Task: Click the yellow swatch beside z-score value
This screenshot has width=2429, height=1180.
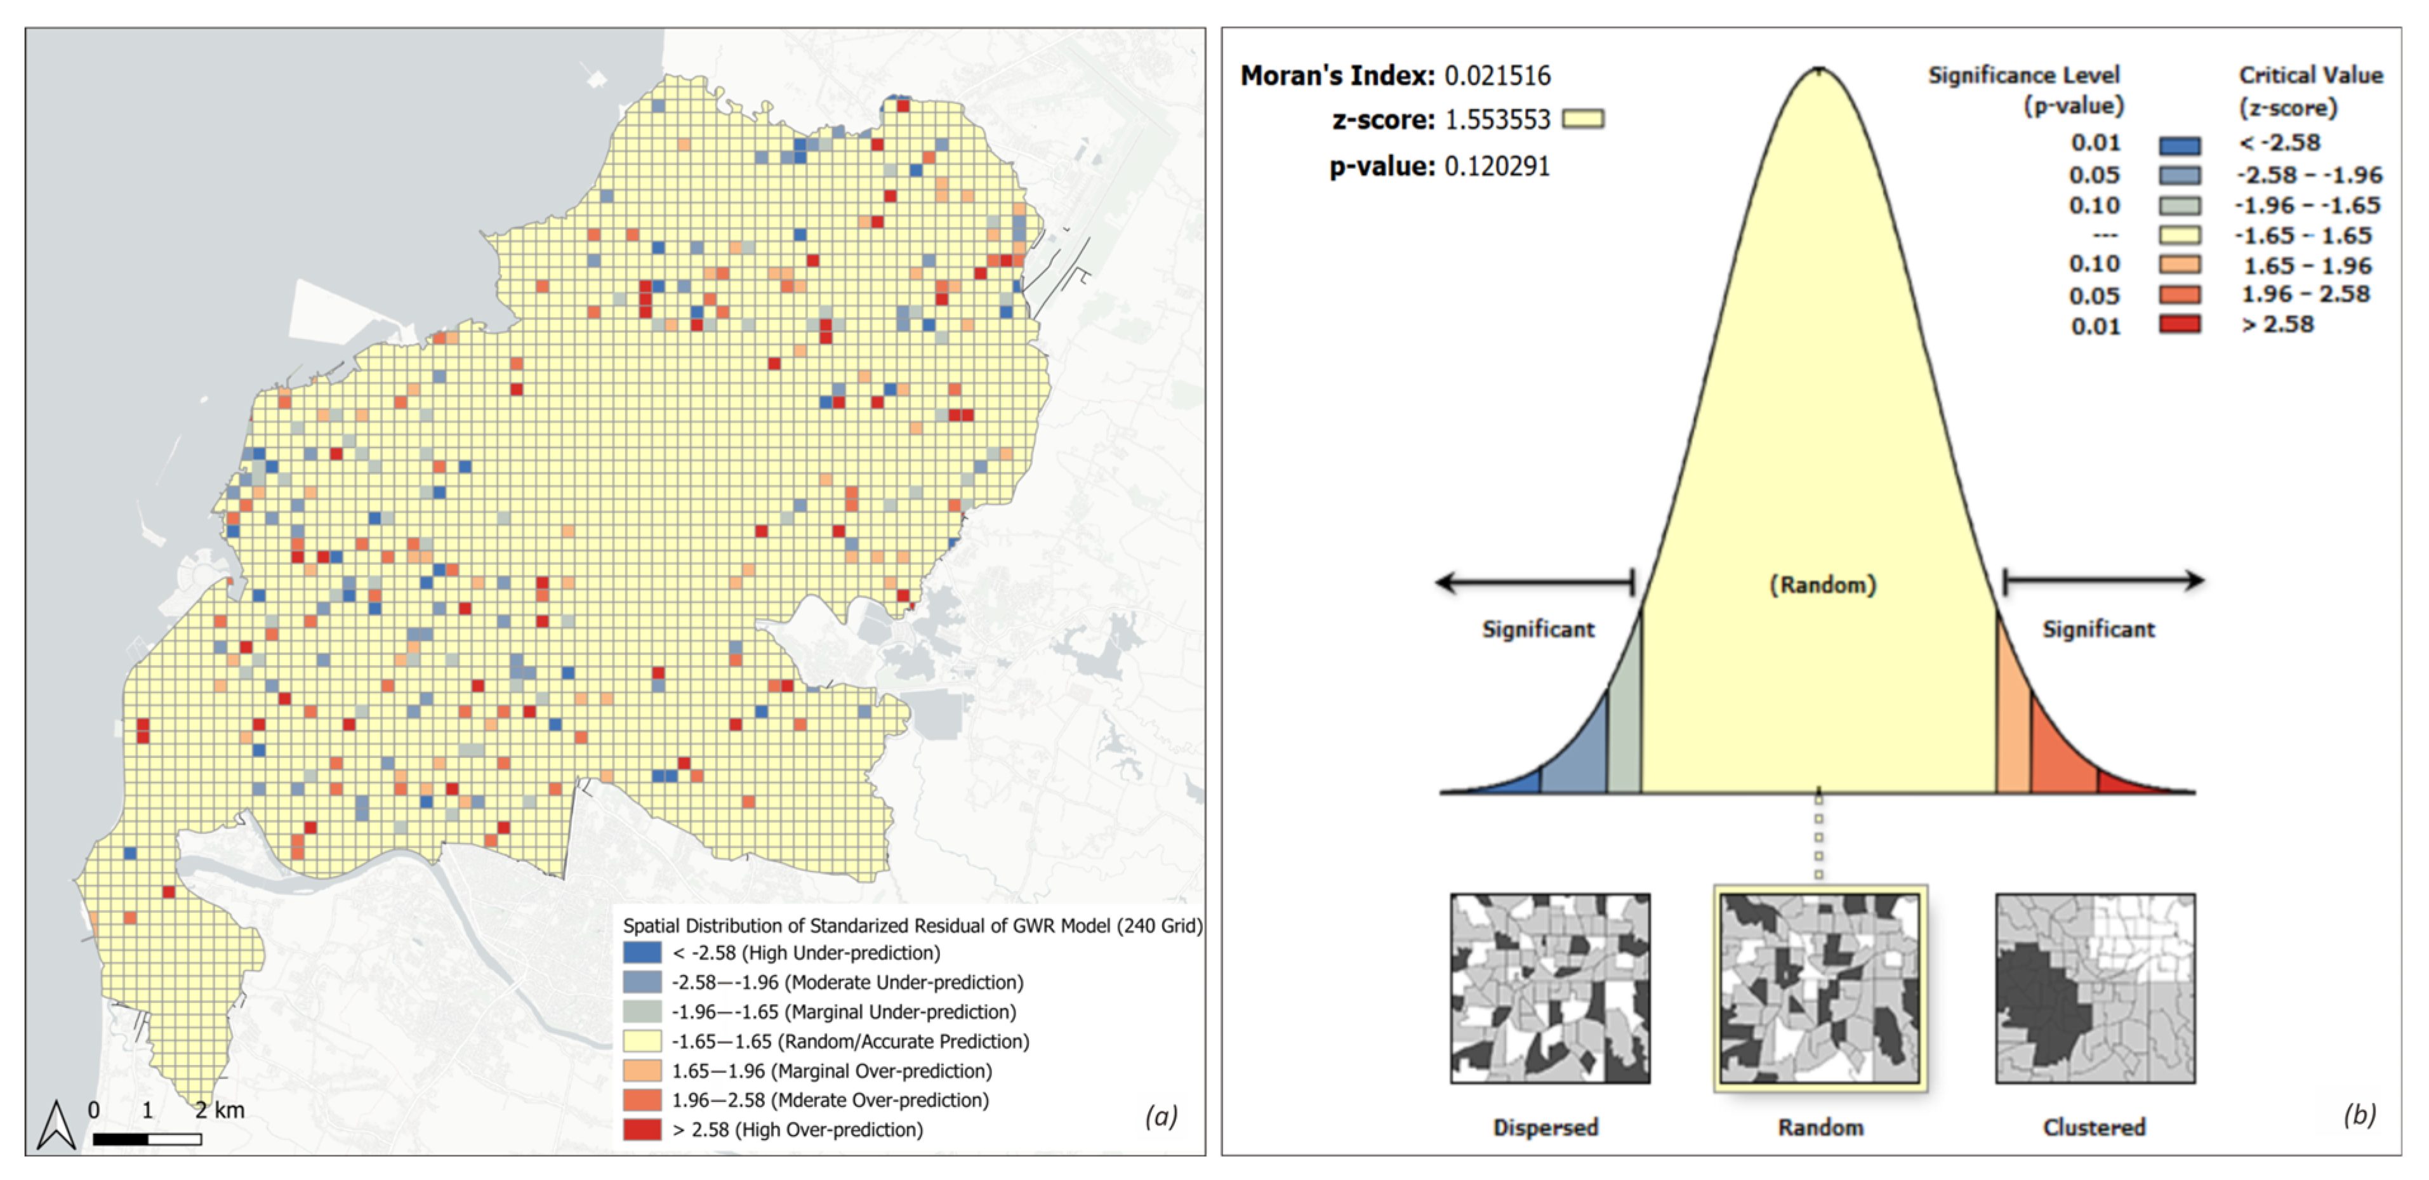Action: tap(1583, 119)
